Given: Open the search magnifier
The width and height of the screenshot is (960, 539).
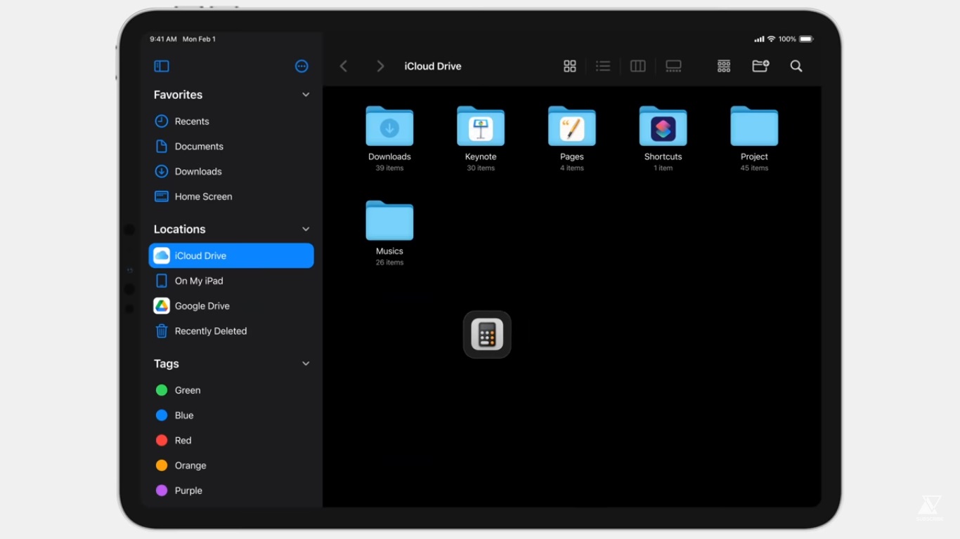Looking at the screenshot, I should (796, 66).
